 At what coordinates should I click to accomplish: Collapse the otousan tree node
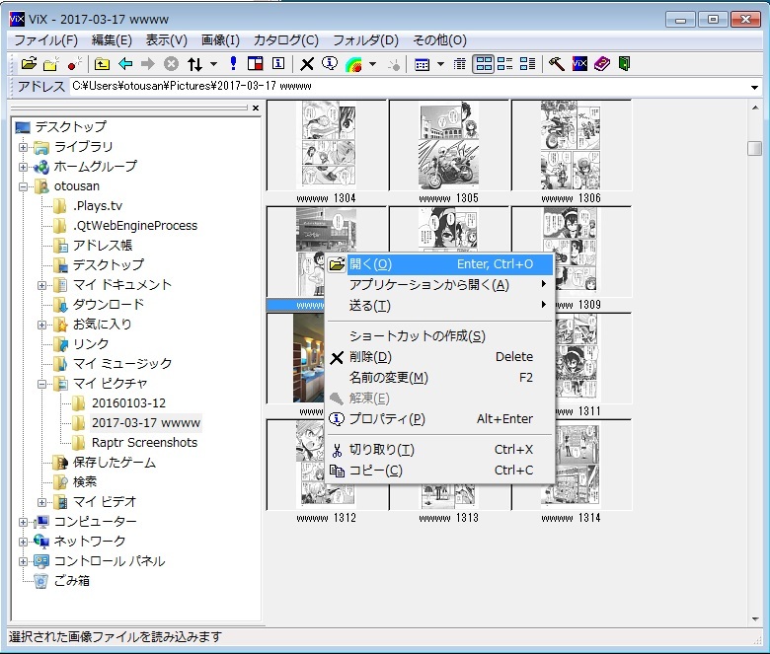pyautogui.click(x=23, y=186)
